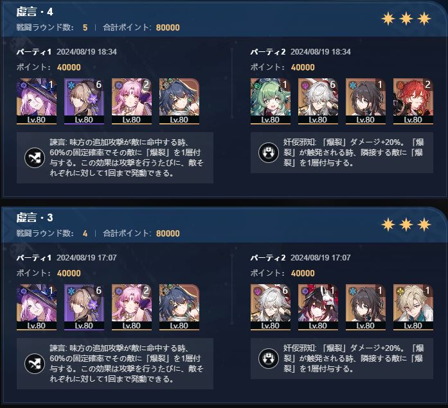Image resolution: width=448 pixels, height=408 pixels.
Task: Click the 奸佞邪知 buff icon in 虚言・3
Action: [x=268, y=359]
